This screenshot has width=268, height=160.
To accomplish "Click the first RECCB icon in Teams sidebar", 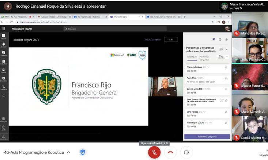I will (x=4, y=36).
